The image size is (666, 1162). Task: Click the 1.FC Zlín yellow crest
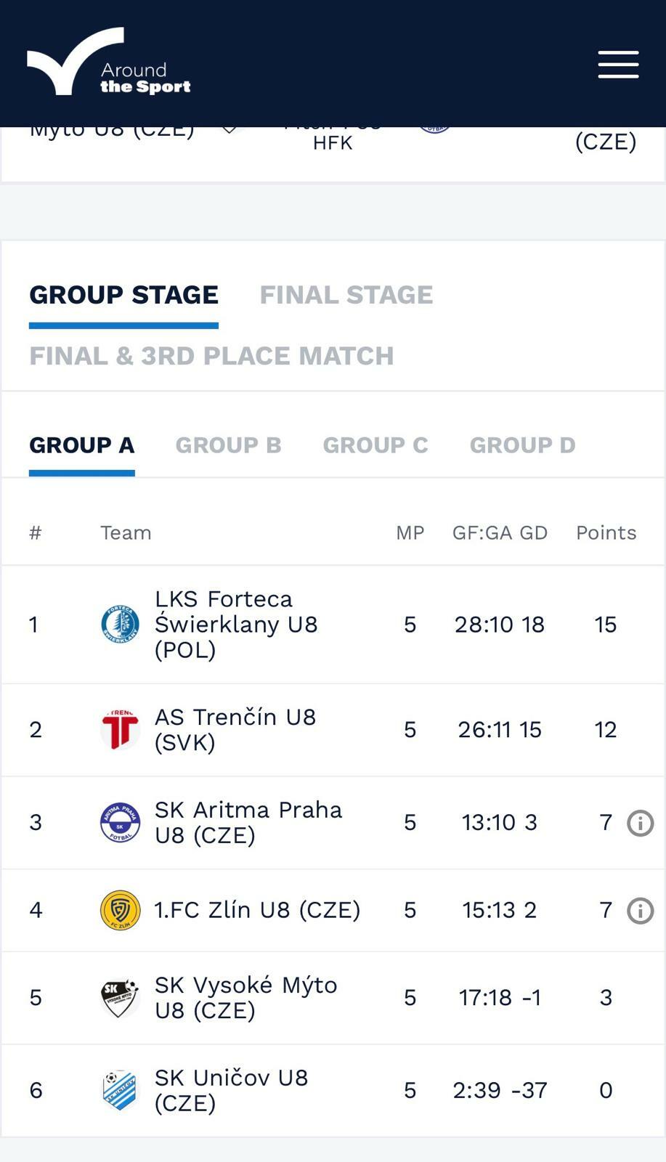pyautogui.click(x=120, y=910)
